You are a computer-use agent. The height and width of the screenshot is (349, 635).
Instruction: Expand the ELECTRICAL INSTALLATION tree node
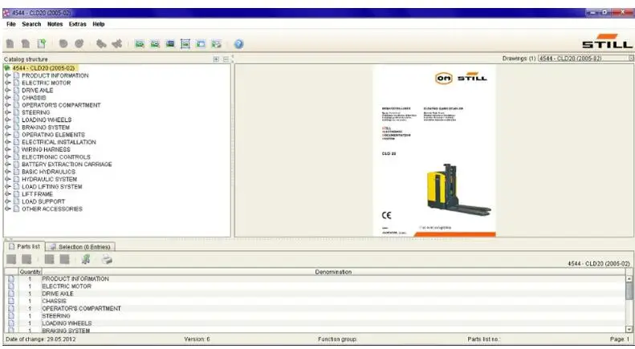click(8, 142)
